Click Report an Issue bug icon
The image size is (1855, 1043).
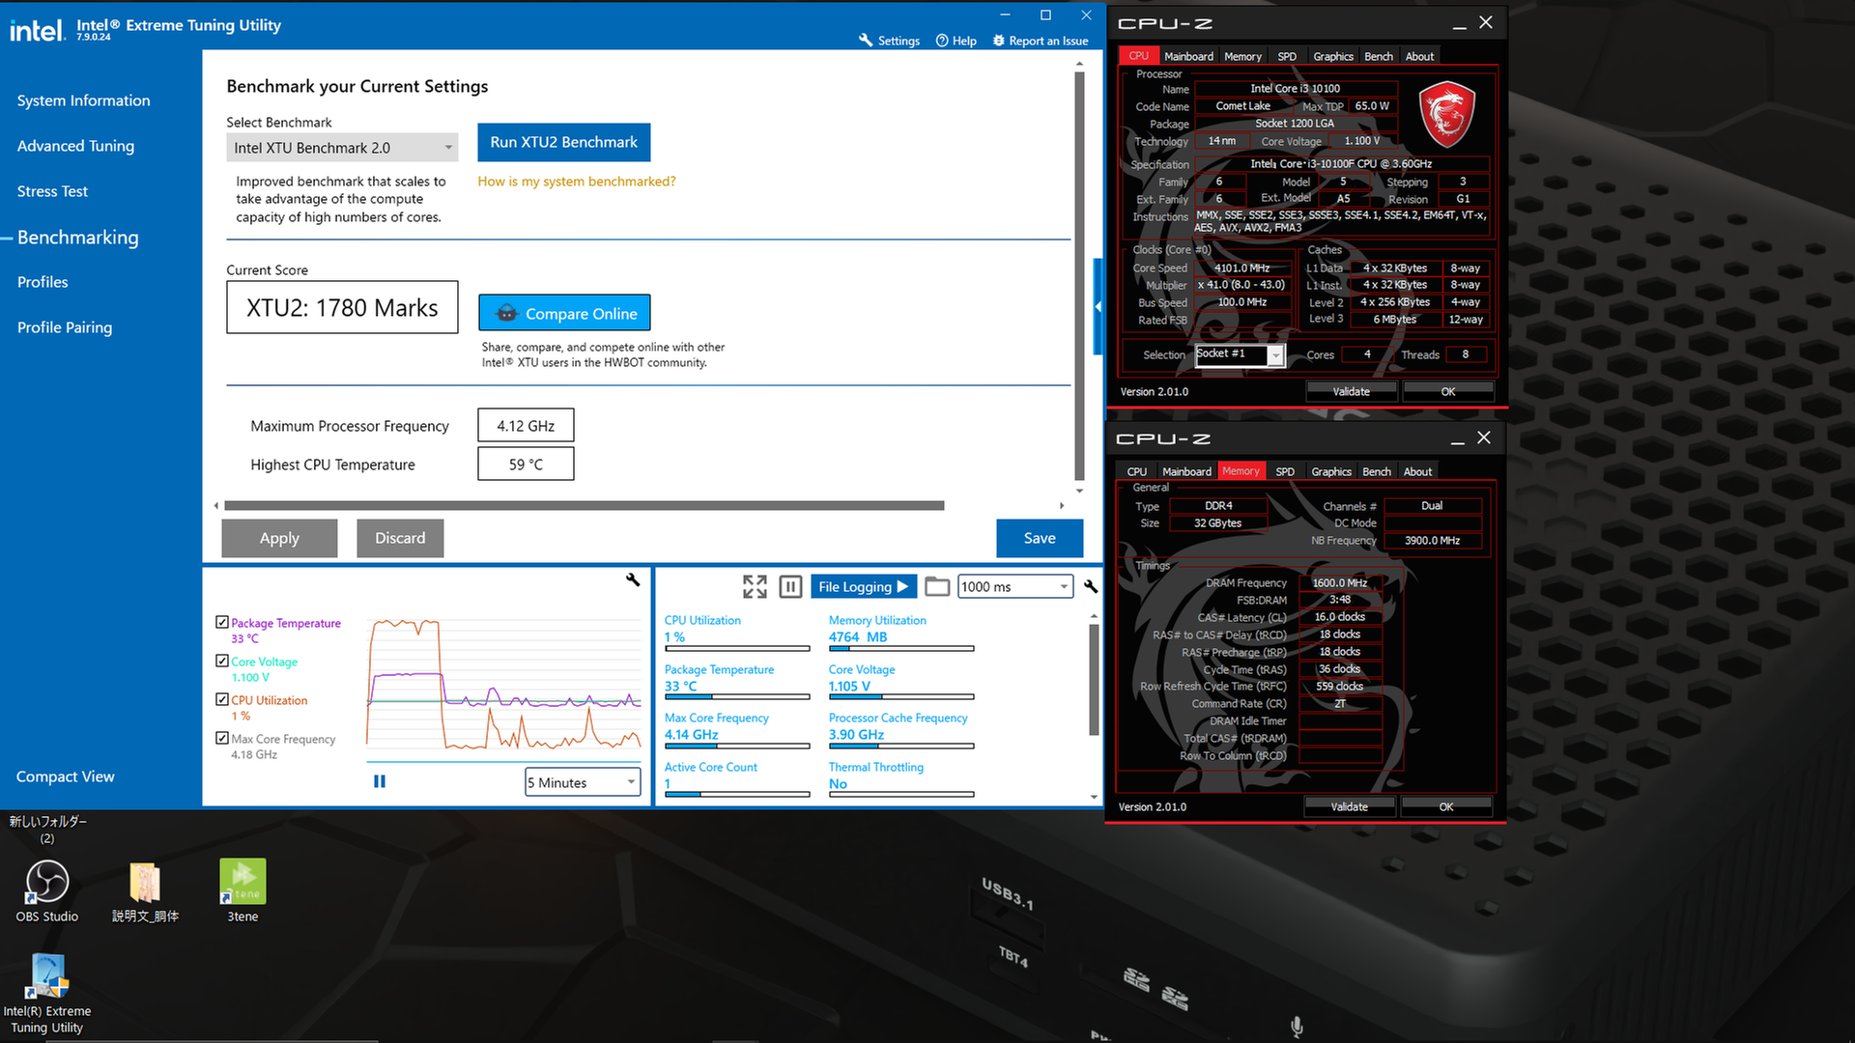pos(999,41)
